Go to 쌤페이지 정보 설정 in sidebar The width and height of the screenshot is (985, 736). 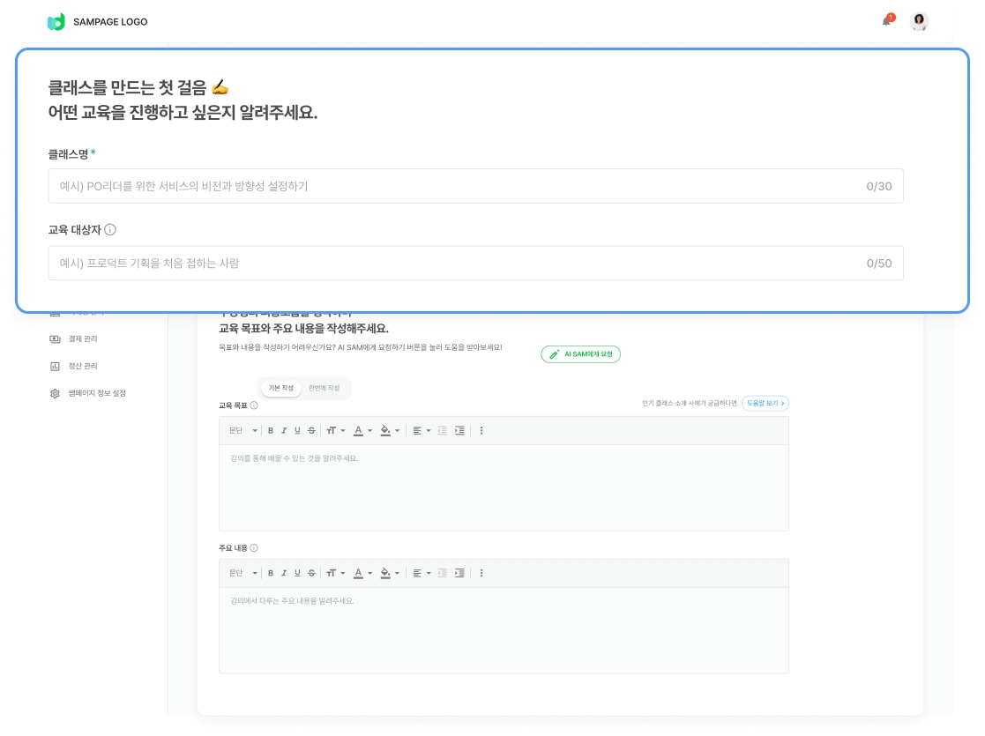tap(96, 393)
